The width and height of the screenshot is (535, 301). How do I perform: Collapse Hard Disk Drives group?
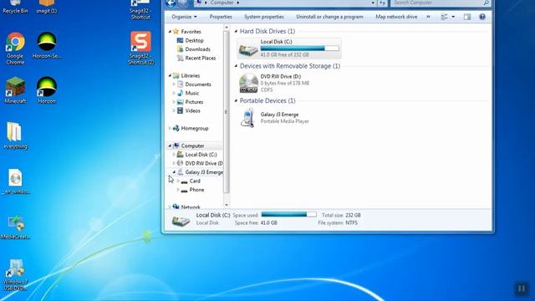236,32
